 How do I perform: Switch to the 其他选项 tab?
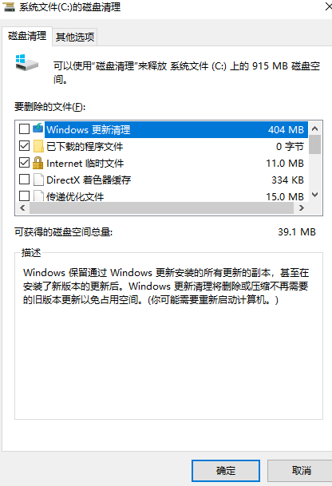coord(75,38)
